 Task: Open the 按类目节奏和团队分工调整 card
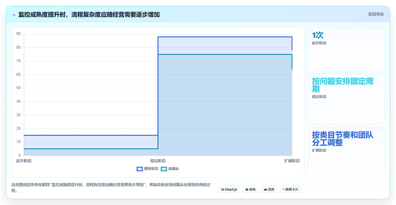[346, 152]
